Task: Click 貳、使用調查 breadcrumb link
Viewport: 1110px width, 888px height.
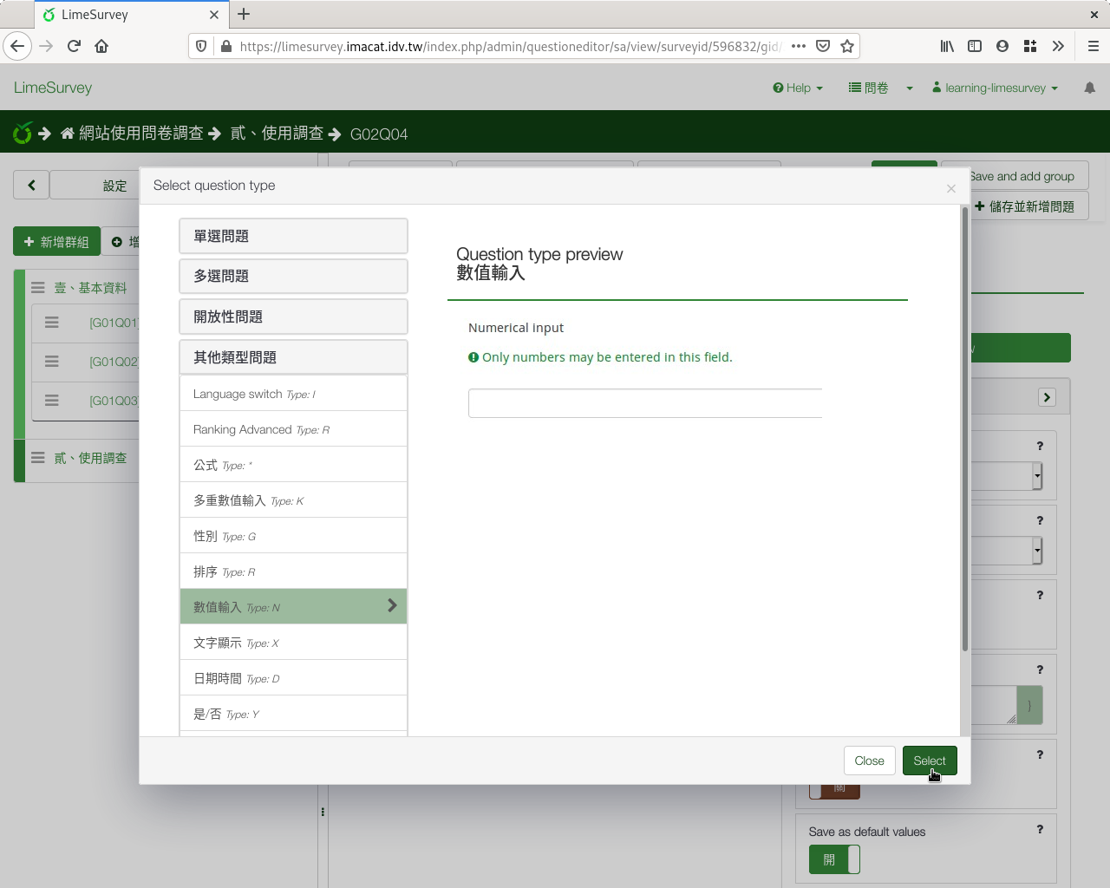Action: (277, 133)
